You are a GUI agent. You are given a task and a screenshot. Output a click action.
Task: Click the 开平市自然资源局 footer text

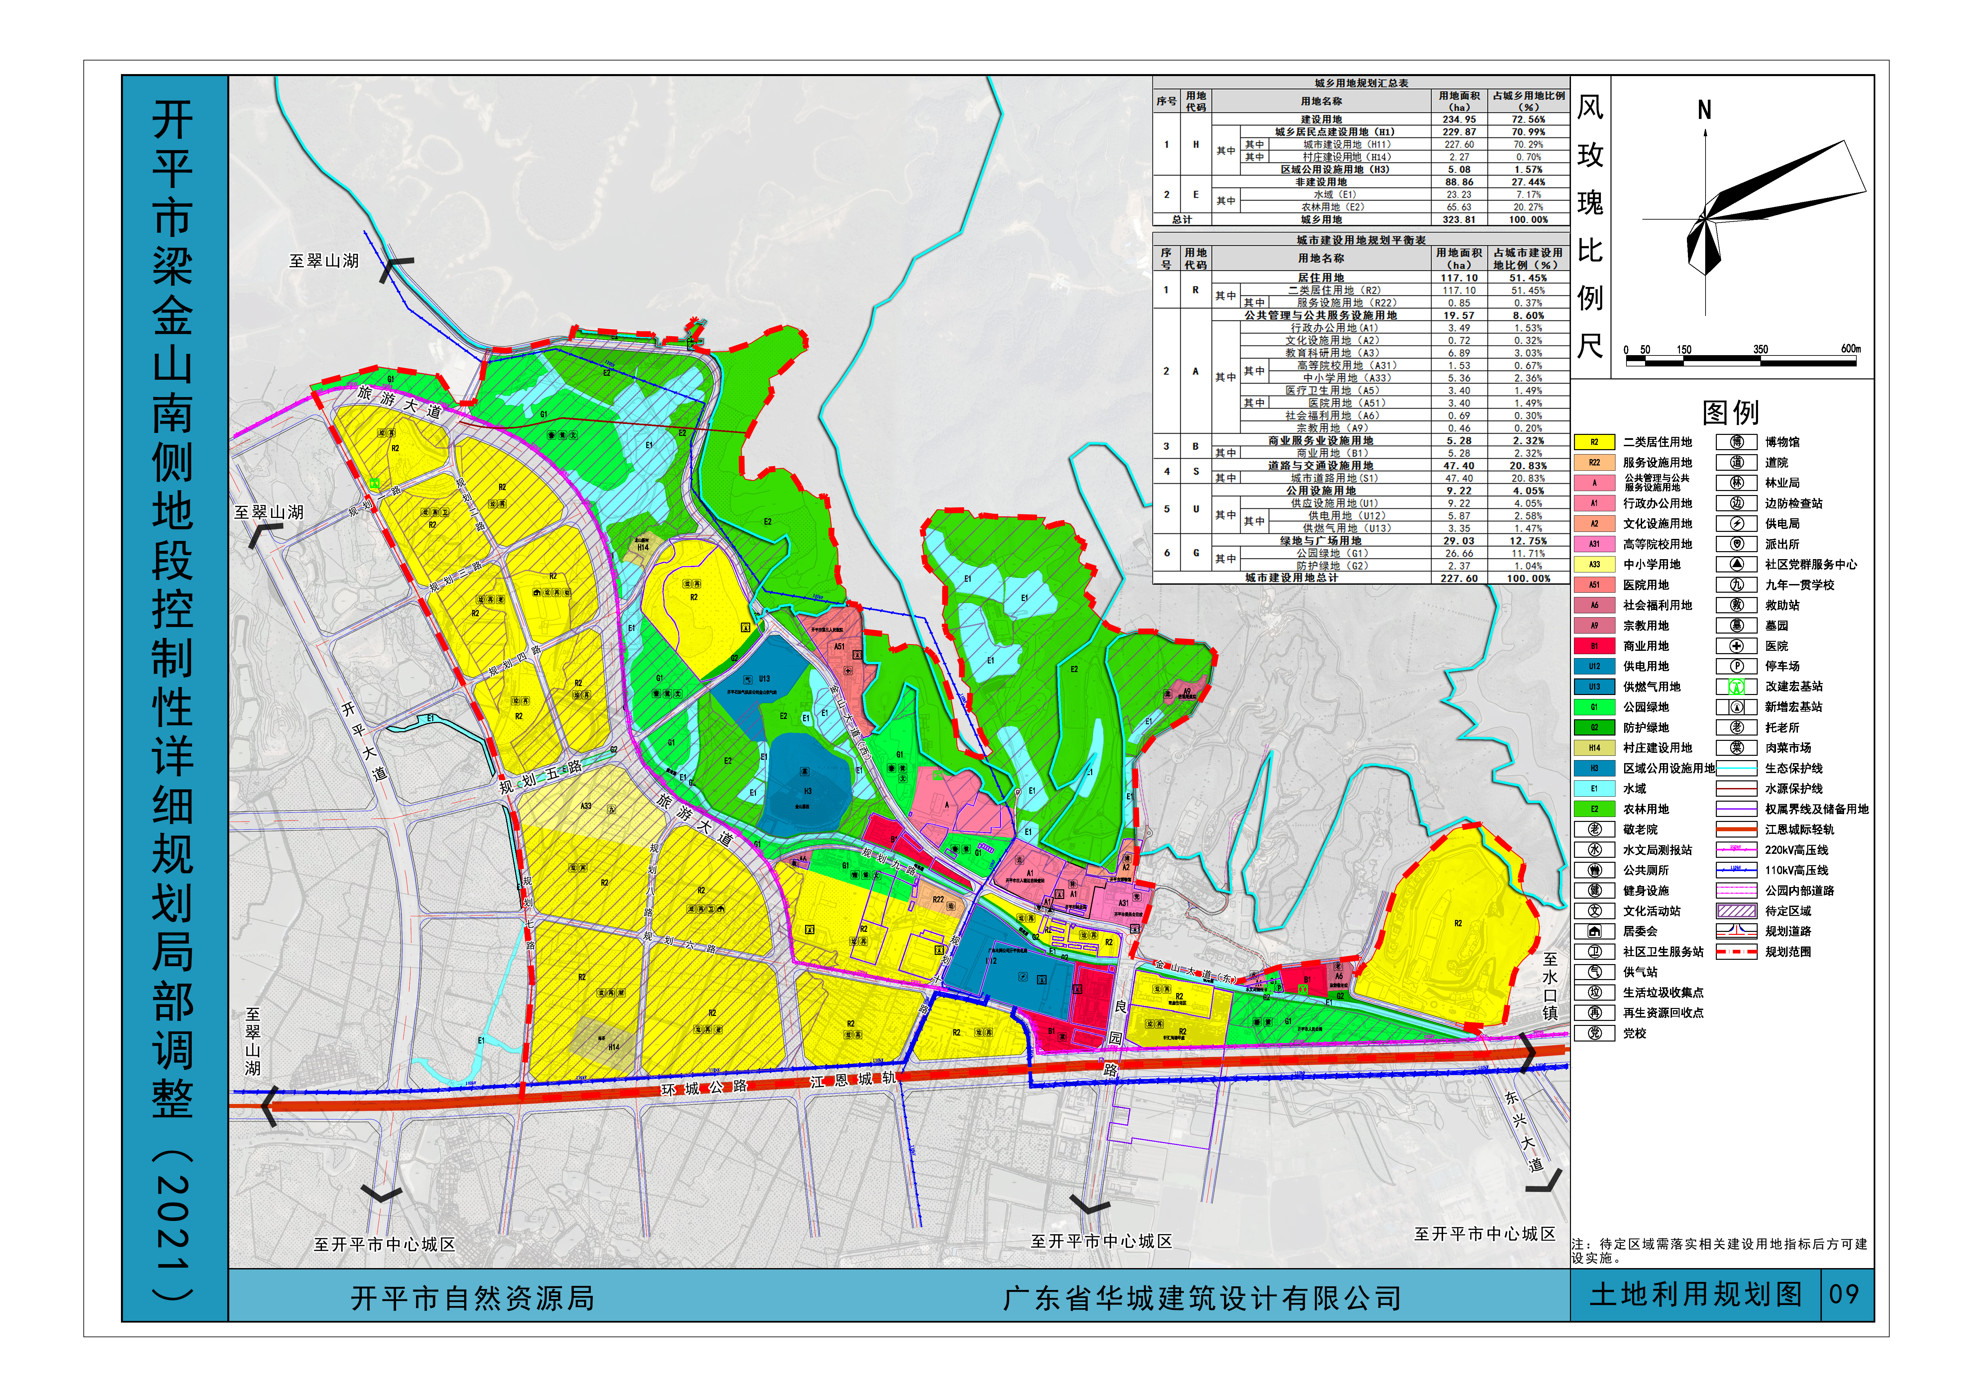[x=472, y=1298]
